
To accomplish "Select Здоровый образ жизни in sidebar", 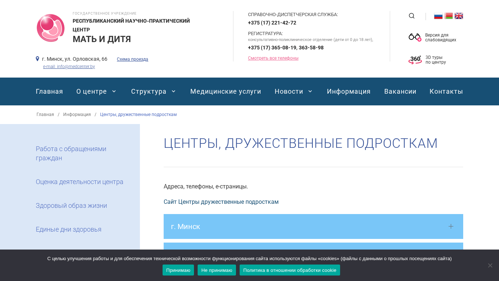I will [71, 206].
